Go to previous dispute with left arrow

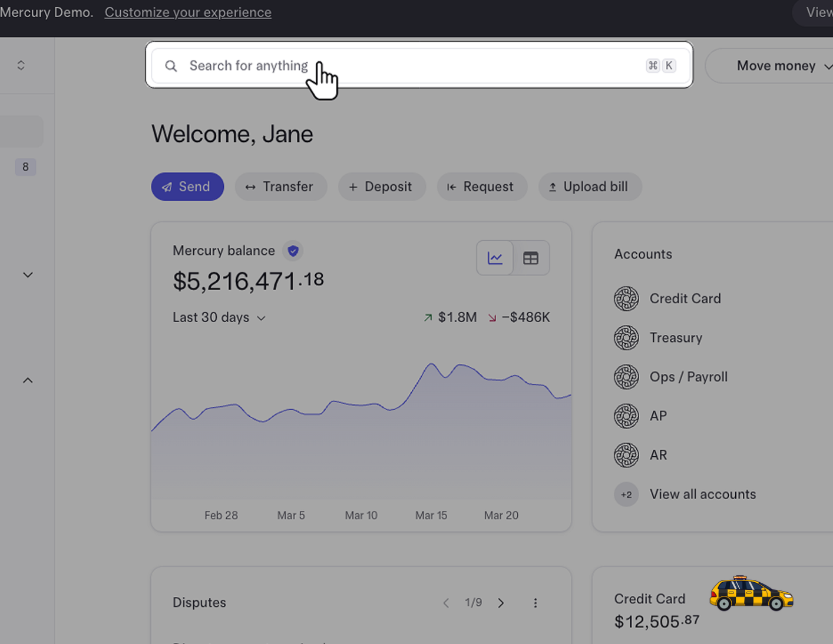[x=446, y=603]
